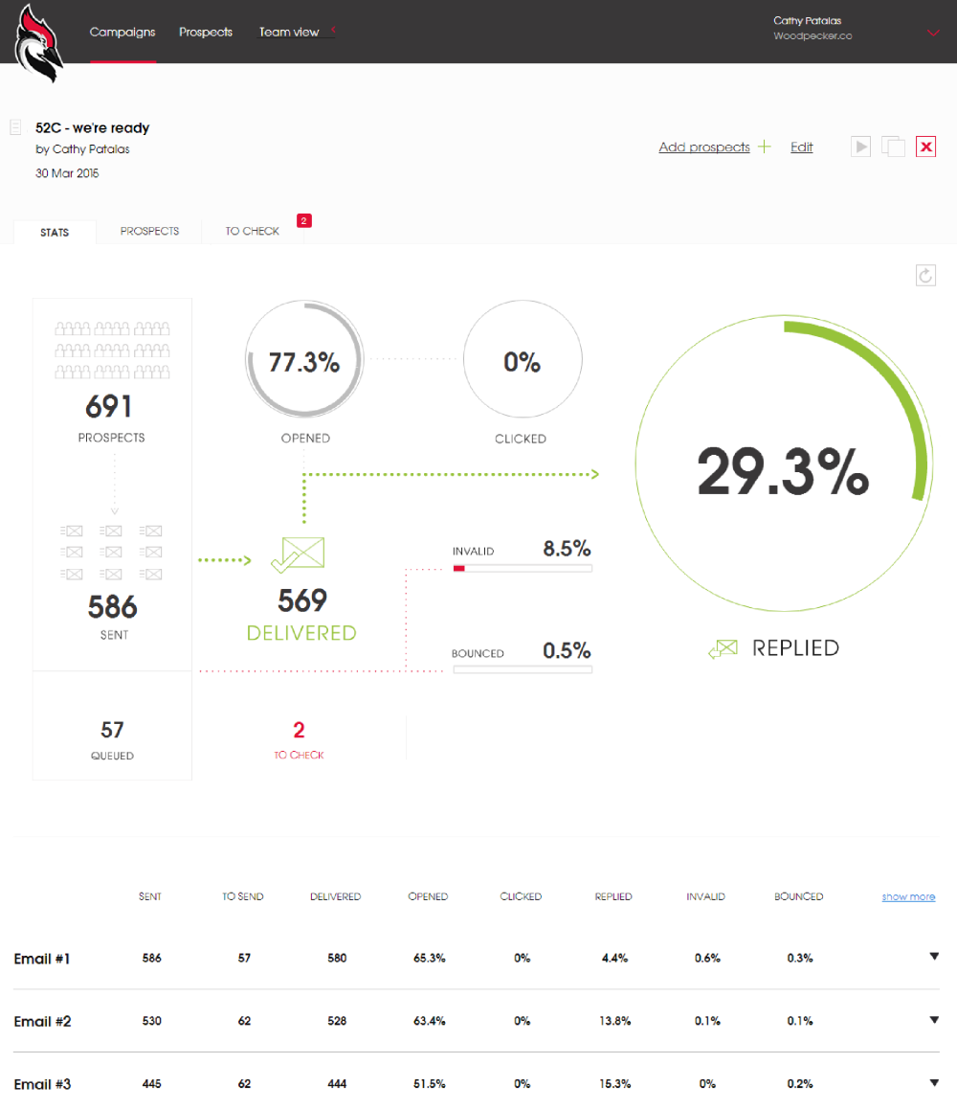This screenshot has height=1109, width=957.
Task: Switch to the STATS tab
Action: coord(55,232)
